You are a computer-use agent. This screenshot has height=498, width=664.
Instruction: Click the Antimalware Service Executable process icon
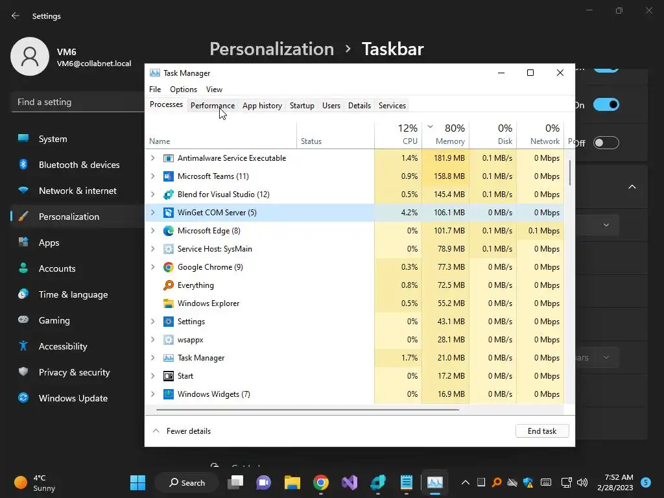[x=168, y=158]
